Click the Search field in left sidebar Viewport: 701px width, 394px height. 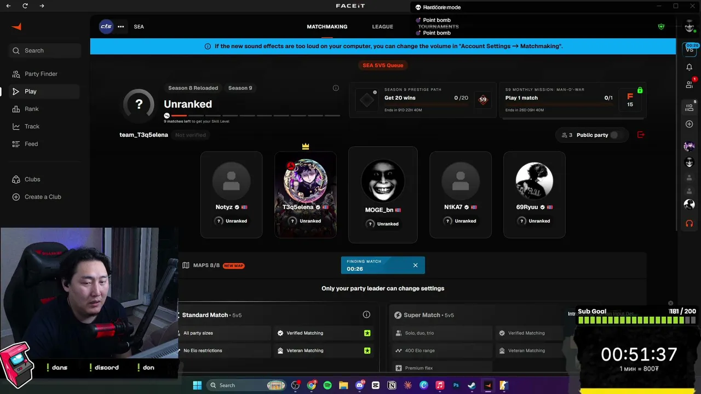pos(45,50)
